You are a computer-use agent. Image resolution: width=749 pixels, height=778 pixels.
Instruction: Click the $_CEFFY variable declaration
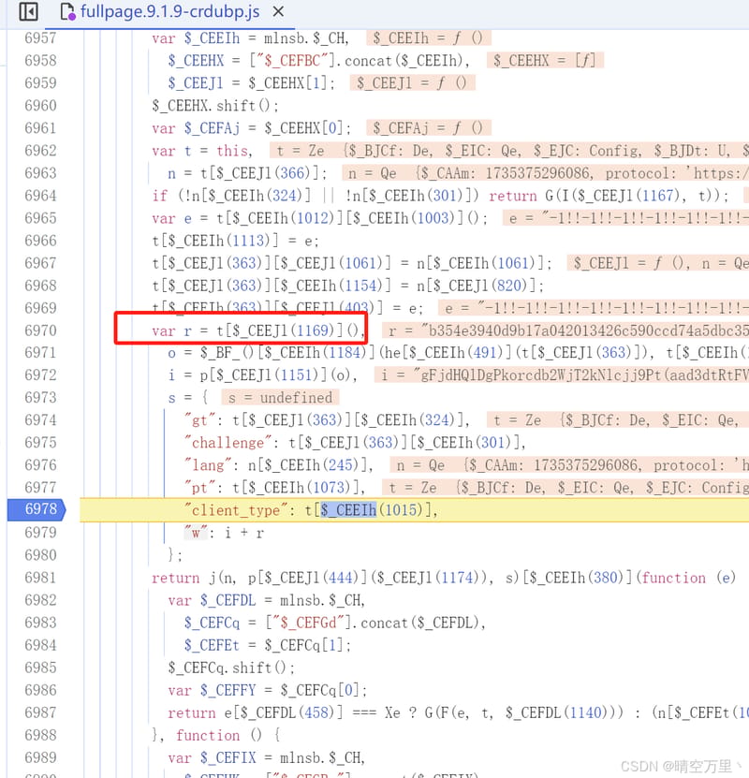[x=228, y=690]
